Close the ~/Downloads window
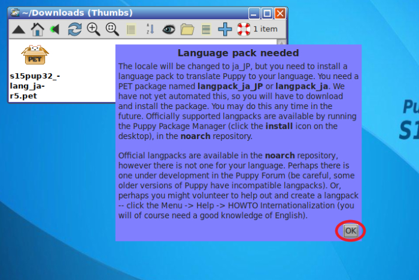Image resolution: width=419 pixels, height=280 pixels. pyautogui.click(x=280, y=13)
